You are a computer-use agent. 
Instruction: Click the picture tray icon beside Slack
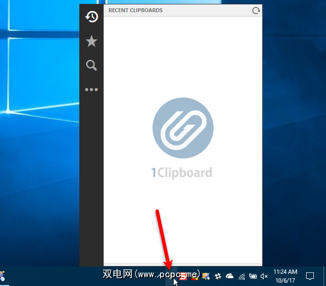tap(206, 276)
